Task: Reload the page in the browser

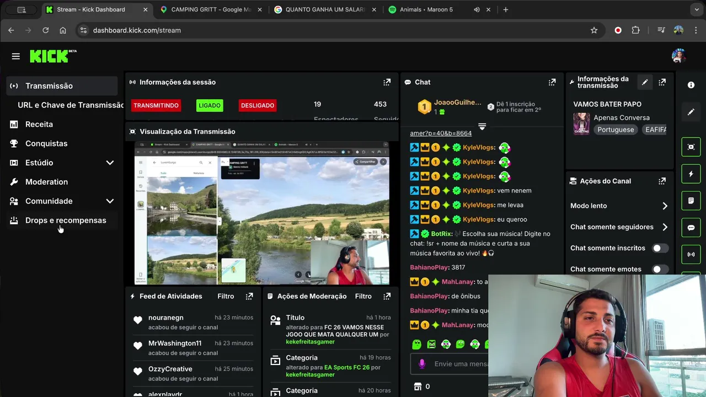Action: (46, 30)
